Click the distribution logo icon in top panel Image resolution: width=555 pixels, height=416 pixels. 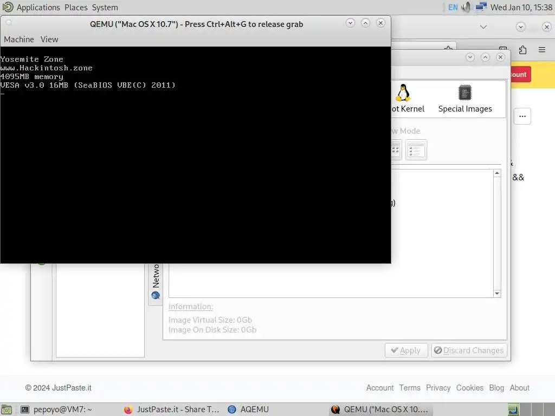tap(8, 7)
